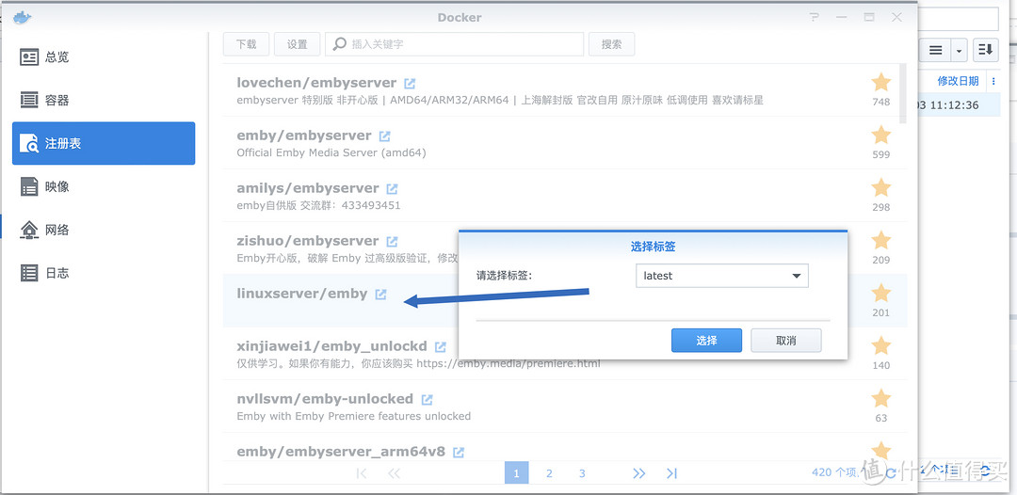1017x495 pixels.
Task: Click the Docker whale icon in title bar
Action: (22, 18)
